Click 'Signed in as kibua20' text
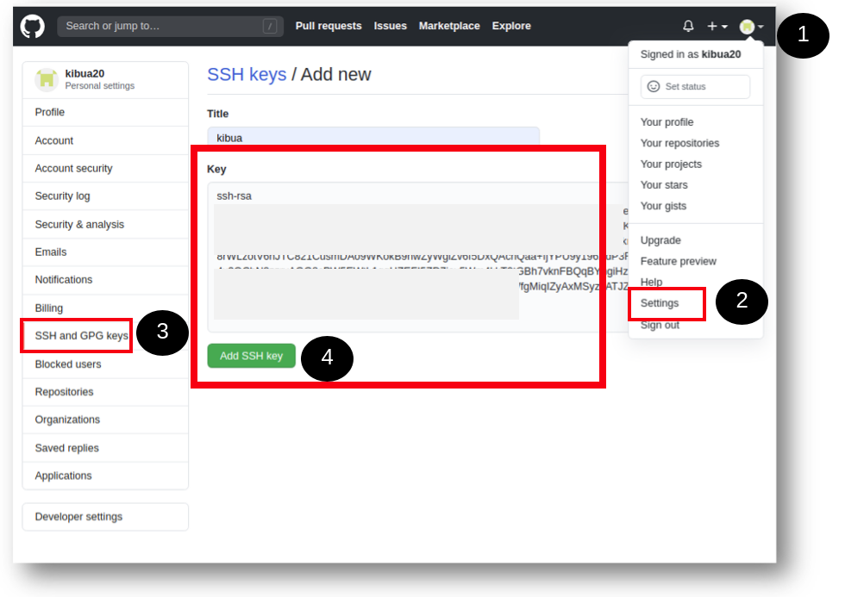The image size is (845, 597). (691, 54)
